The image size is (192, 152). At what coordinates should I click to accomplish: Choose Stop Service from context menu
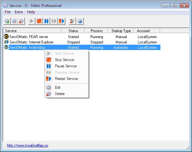[x=64, y=60]
